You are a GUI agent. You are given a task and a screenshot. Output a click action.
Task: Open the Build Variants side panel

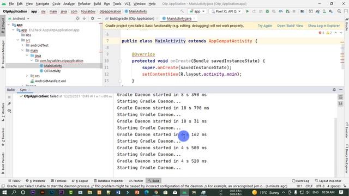[3, 163]
